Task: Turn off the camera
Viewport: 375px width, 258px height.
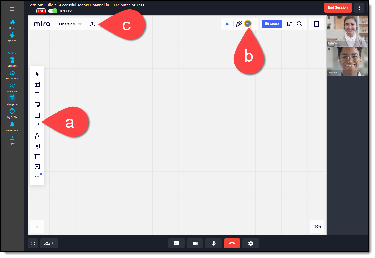Action: pyautogui.click(x=195, y=243)
